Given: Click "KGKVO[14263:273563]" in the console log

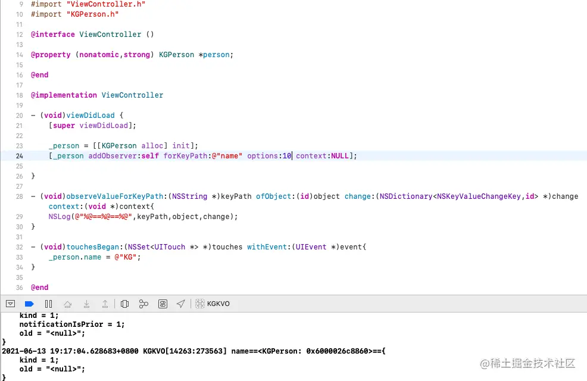Looking at the screenshot, I should coord(185,351).
